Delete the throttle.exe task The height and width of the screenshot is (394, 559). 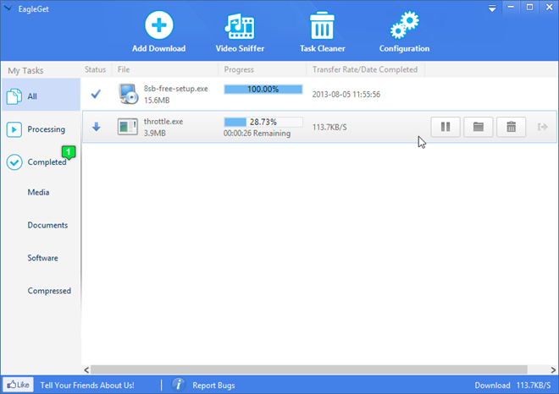click(511, 127)
